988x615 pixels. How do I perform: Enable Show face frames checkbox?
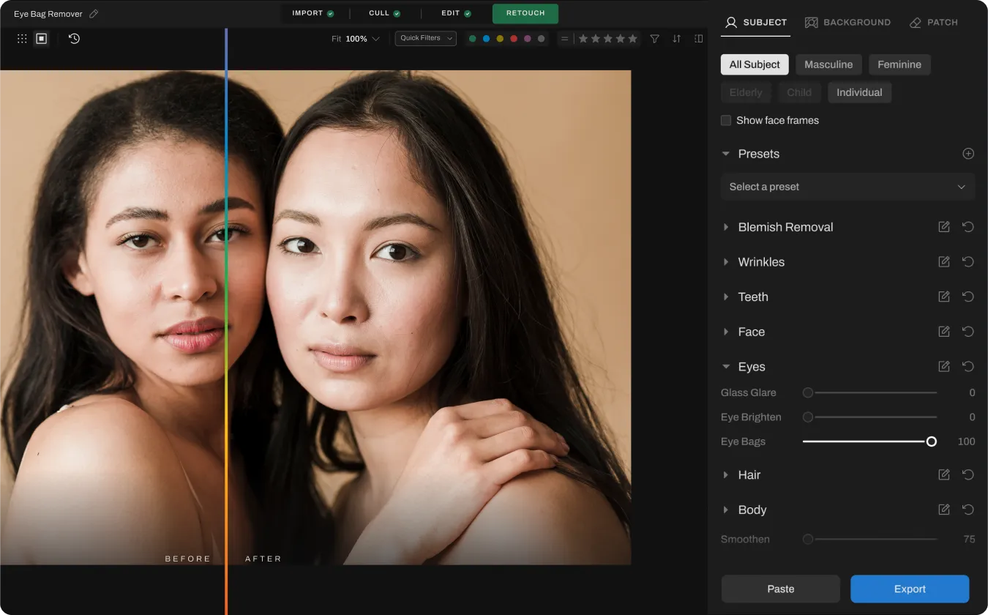coord(726,120)
